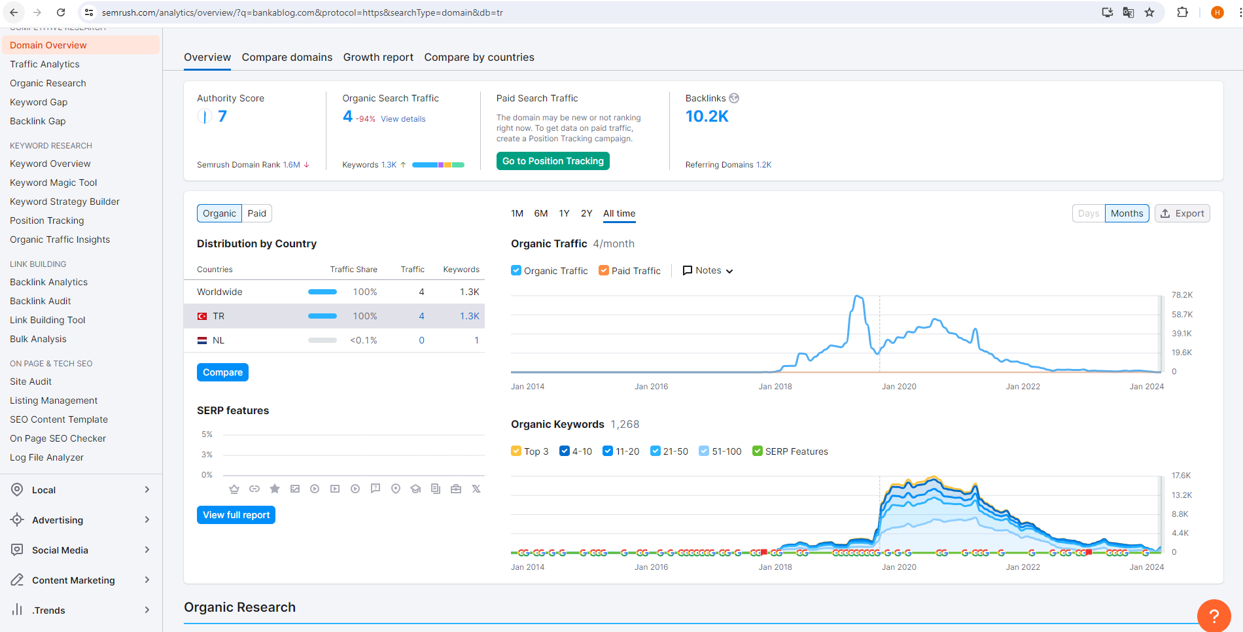Open the Growth report tab
1243x632 pixels.
point(378,58)
